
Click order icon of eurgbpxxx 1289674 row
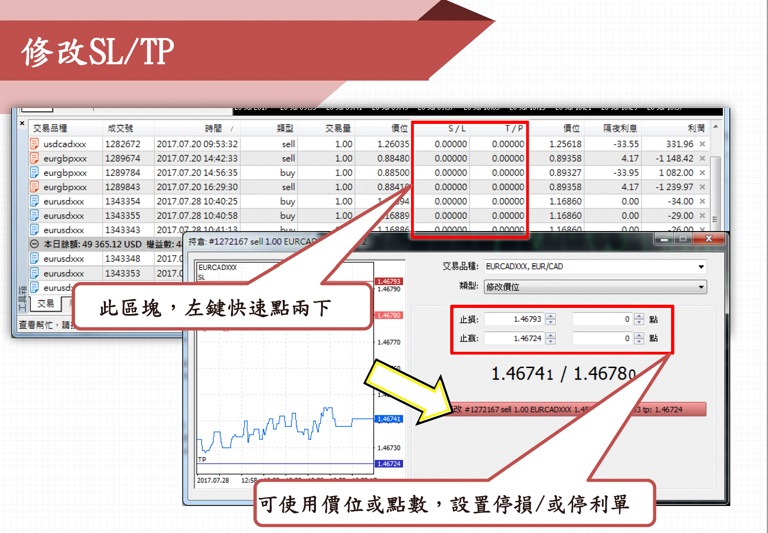34,158
